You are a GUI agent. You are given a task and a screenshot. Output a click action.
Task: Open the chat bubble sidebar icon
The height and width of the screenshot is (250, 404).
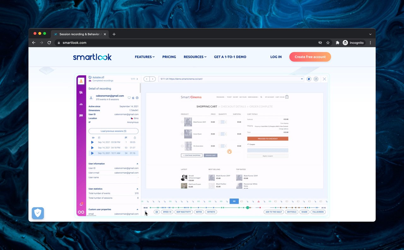click(81, 116)
